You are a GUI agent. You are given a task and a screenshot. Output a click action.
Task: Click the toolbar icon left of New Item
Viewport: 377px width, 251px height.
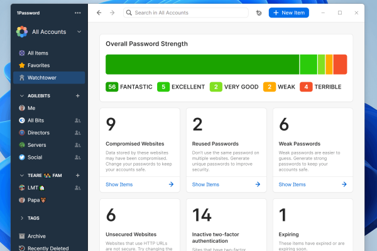pyautogui.click(x=259, y=13)
